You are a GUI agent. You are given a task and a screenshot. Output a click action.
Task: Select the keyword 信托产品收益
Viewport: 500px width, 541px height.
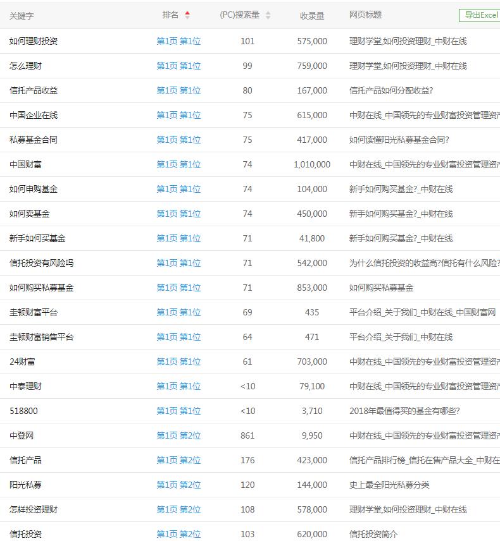[x=34, y=90]
